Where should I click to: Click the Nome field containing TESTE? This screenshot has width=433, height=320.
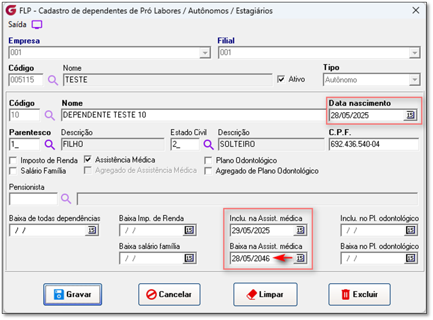(168, 80)
